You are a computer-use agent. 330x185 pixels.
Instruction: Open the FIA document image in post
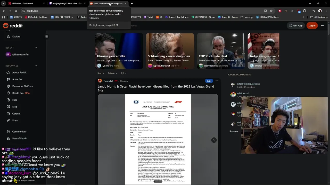158,139
